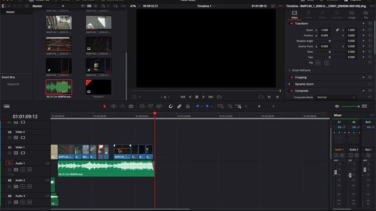The width and height of the screenshot is (376, 211).
Task: Toggle the Snapping magnet icon
Action: pyautogui.click(x=170, y=106)
